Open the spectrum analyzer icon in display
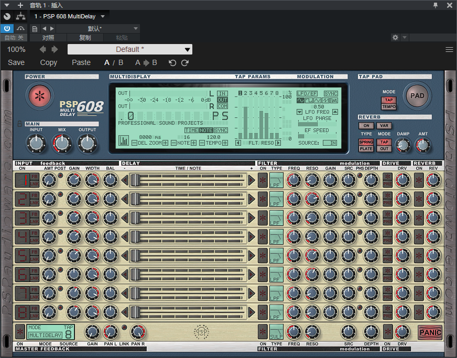This screenshot has height=358, width=457. pyautogui.click(x=124, y=140)
